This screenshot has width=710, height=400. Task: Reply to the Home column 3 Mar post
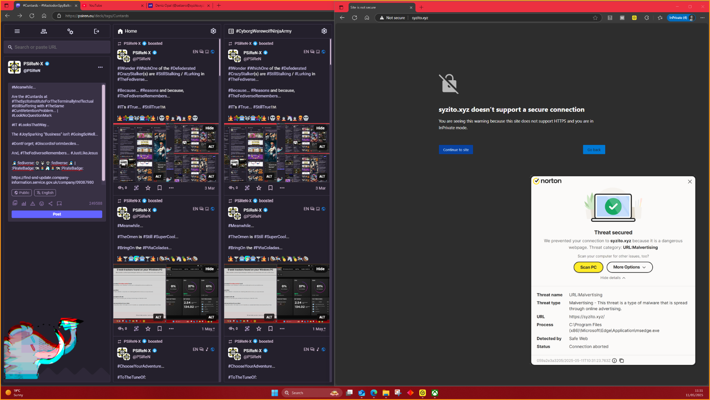[122, 188]
